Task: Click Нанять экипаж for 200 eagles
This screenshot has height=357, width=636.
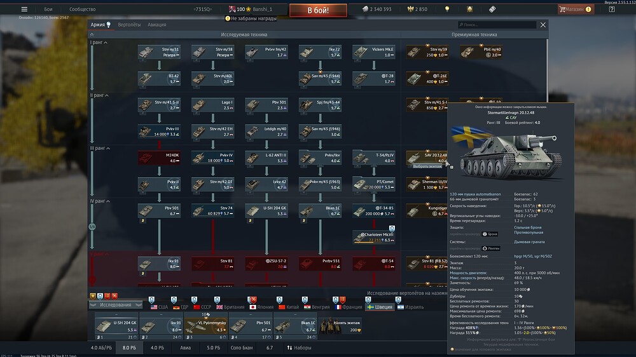Action: [x=341, y=326]
